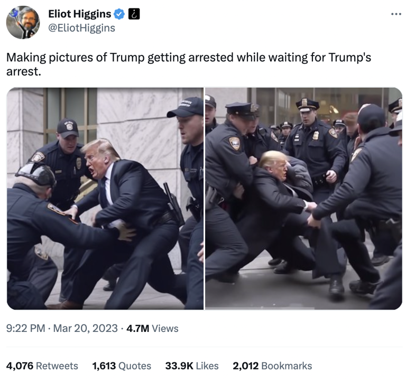Click the black hook affiliation badge

tap(134, 14)
